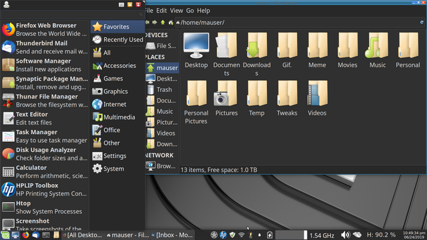Launch Text Editor from favorites
Screen dimensions: 427x240
(x=45, y=119)
